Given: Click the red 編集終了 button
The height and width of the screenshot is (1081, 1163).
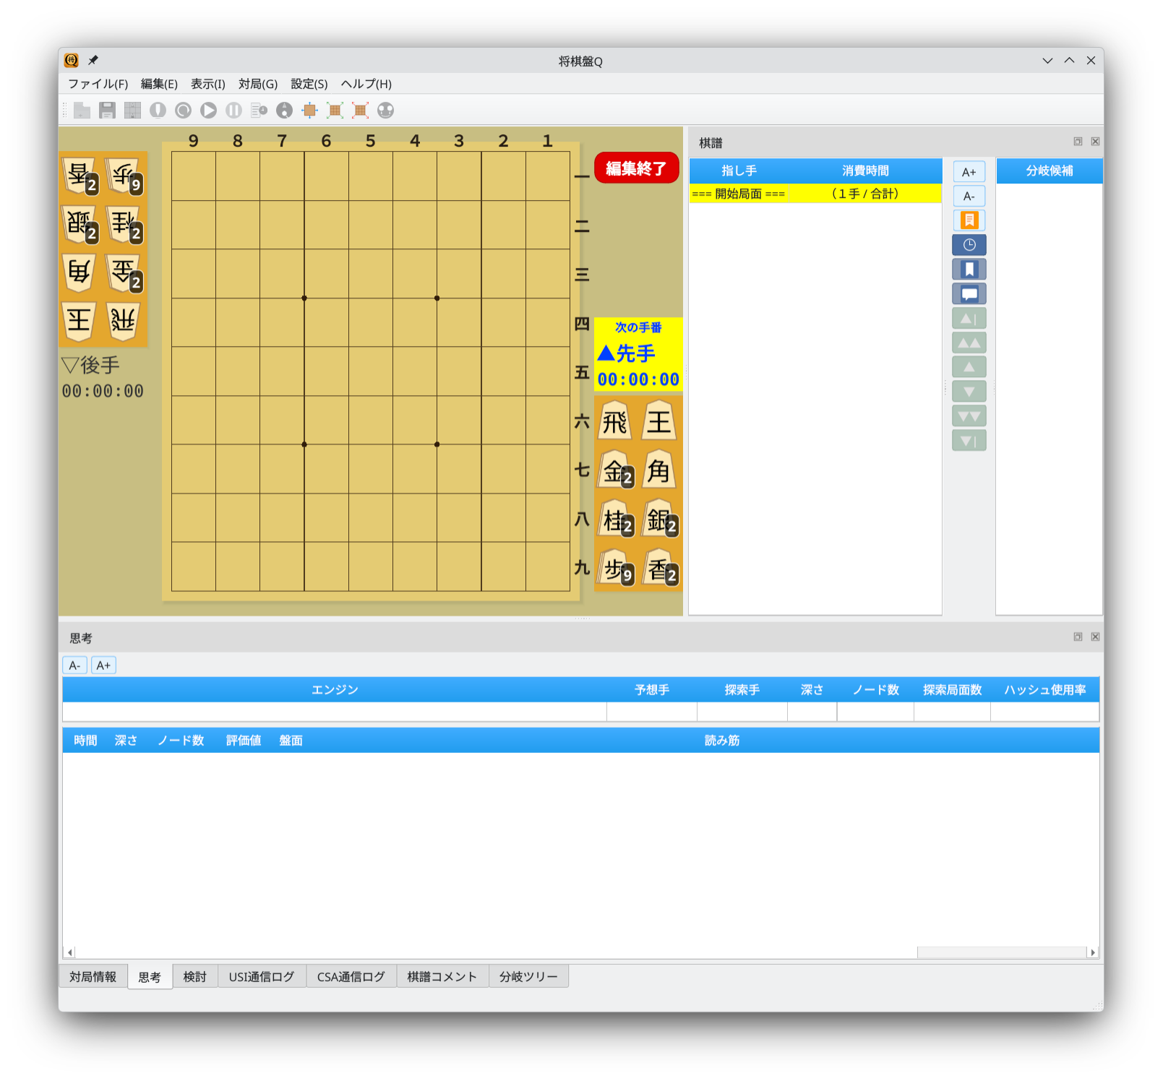Looking at the screenshot, I should tap(636, 168).
